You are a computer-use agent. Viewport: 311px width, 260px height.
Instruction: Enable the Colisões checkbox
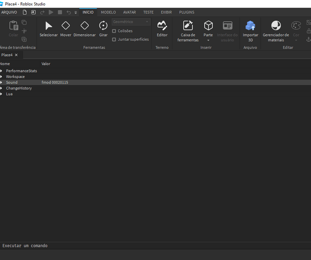coord(114,31)
